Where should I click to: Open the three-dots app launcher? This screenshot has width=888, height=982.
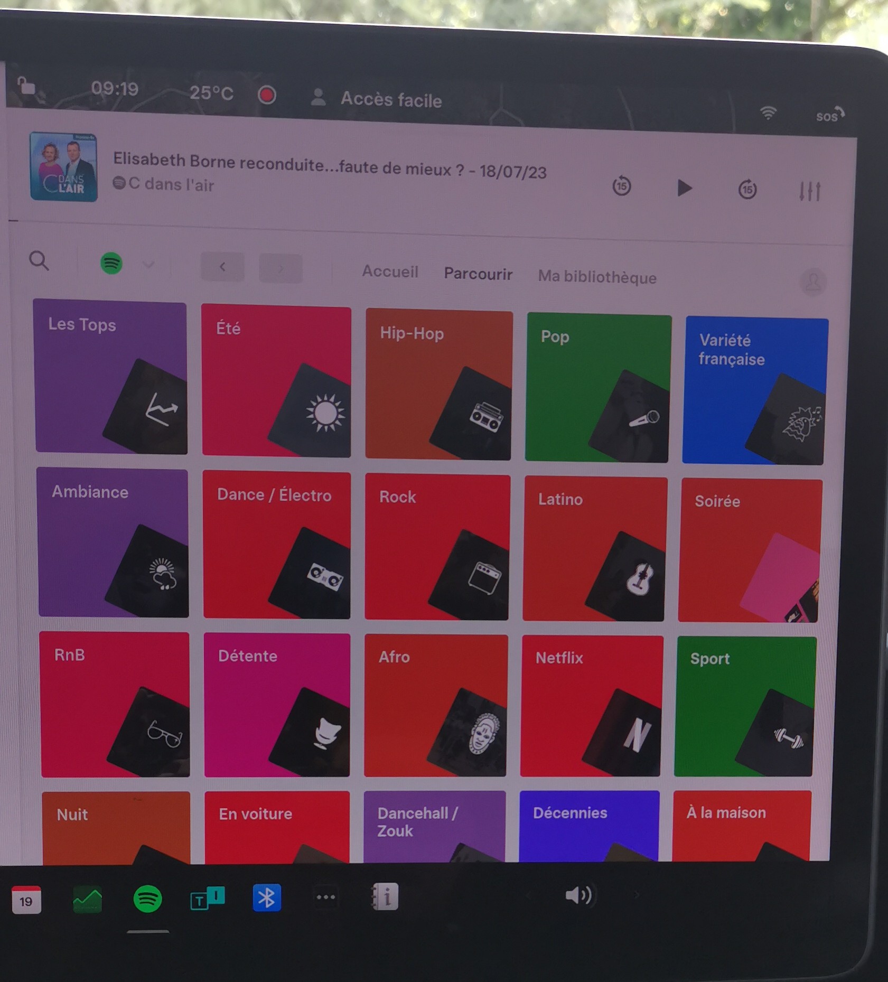326,897
